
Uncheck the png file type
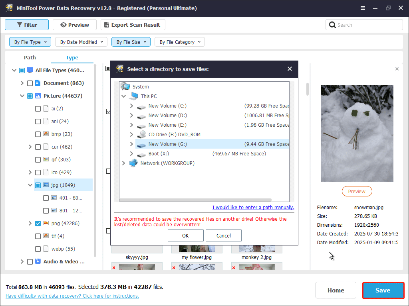38,223
